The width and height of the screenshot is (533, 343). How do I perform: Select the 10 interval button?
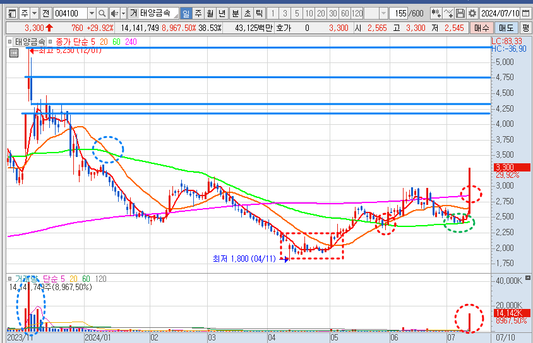coord(309,14)
